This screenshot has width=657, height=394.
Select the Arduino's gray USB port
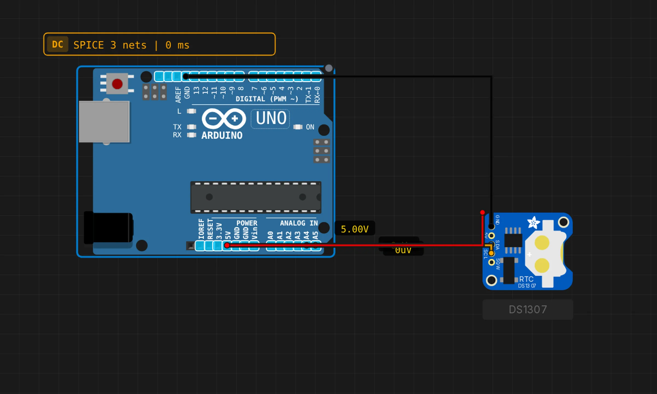[x=104, y=122]
